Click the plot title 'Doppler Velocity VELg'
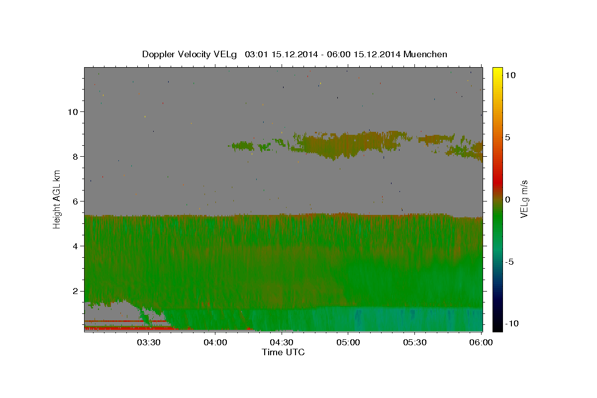597x398 pixels. [190, 54]
